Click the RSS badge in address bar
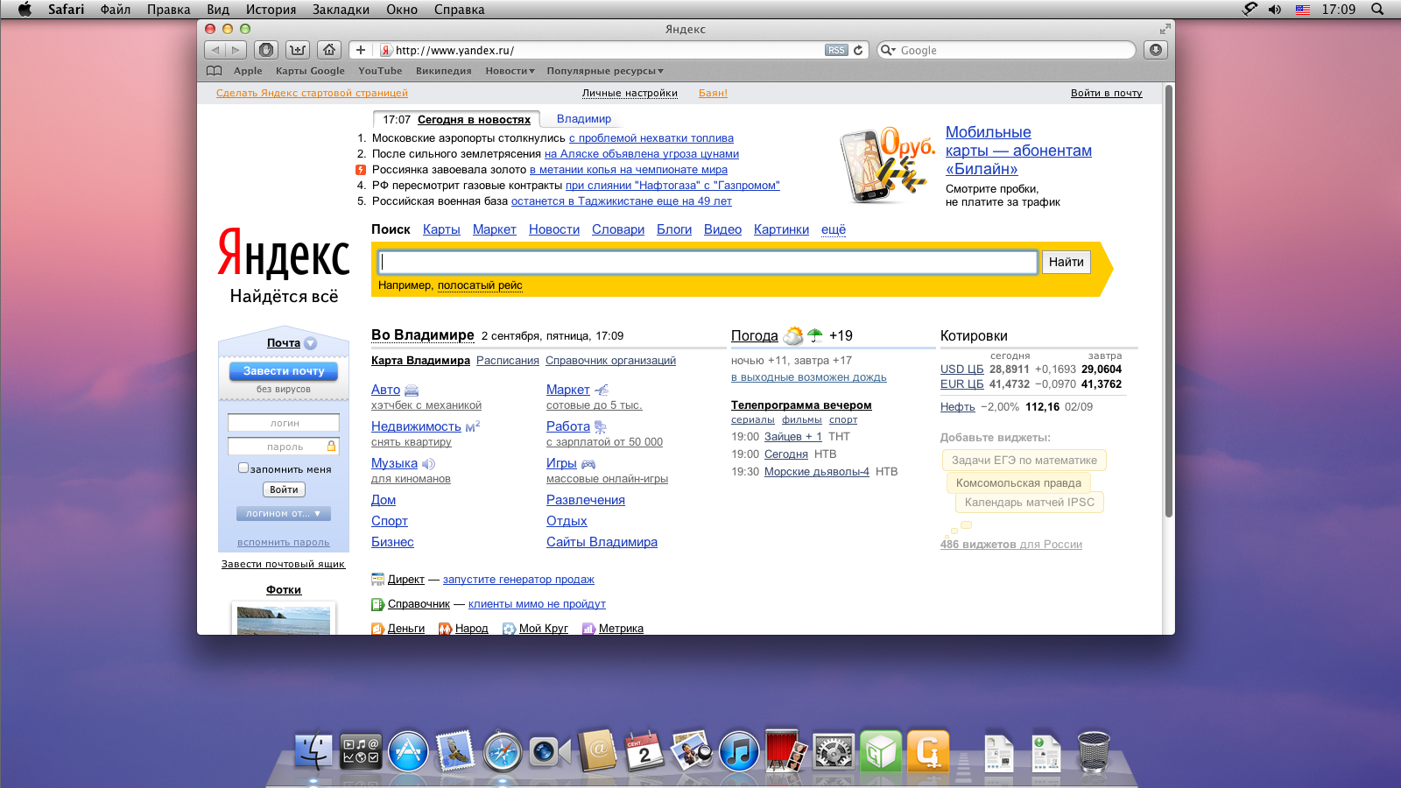 (836, 50)
